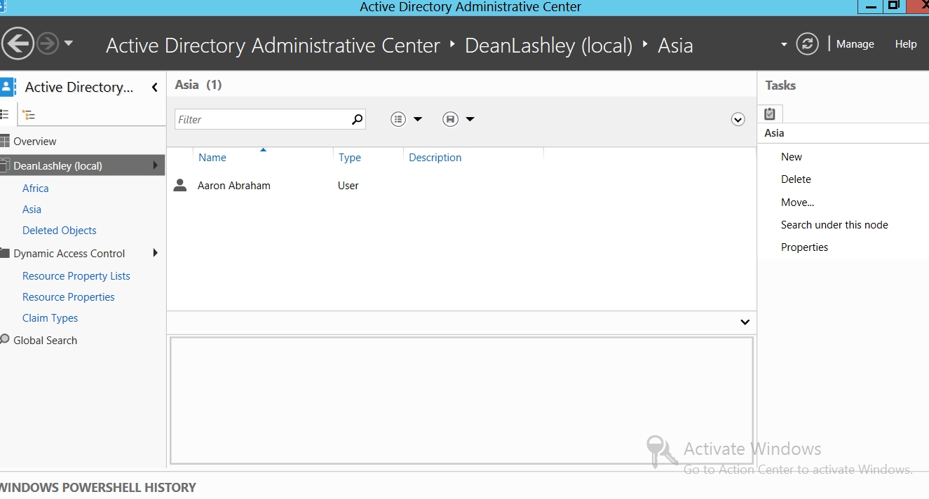Viewport: 929px width, 499px height.
Task: Click Properties in the Tasks pane
Action: pyautogui.click(x=804, y=247)
